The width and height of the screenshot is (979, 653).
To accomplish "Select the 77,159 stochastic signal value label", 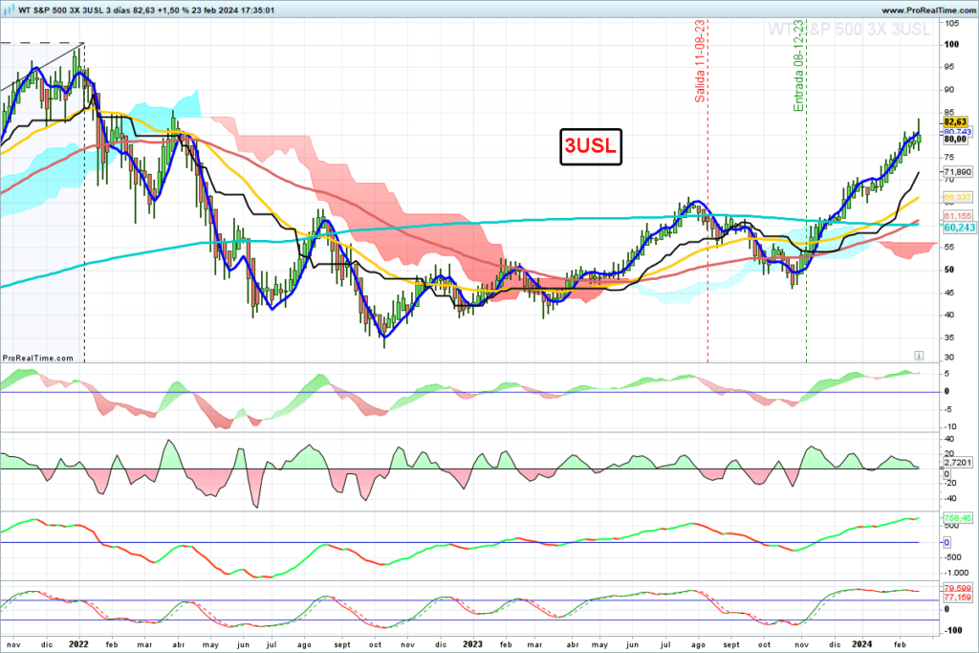I will coord(957,598).
